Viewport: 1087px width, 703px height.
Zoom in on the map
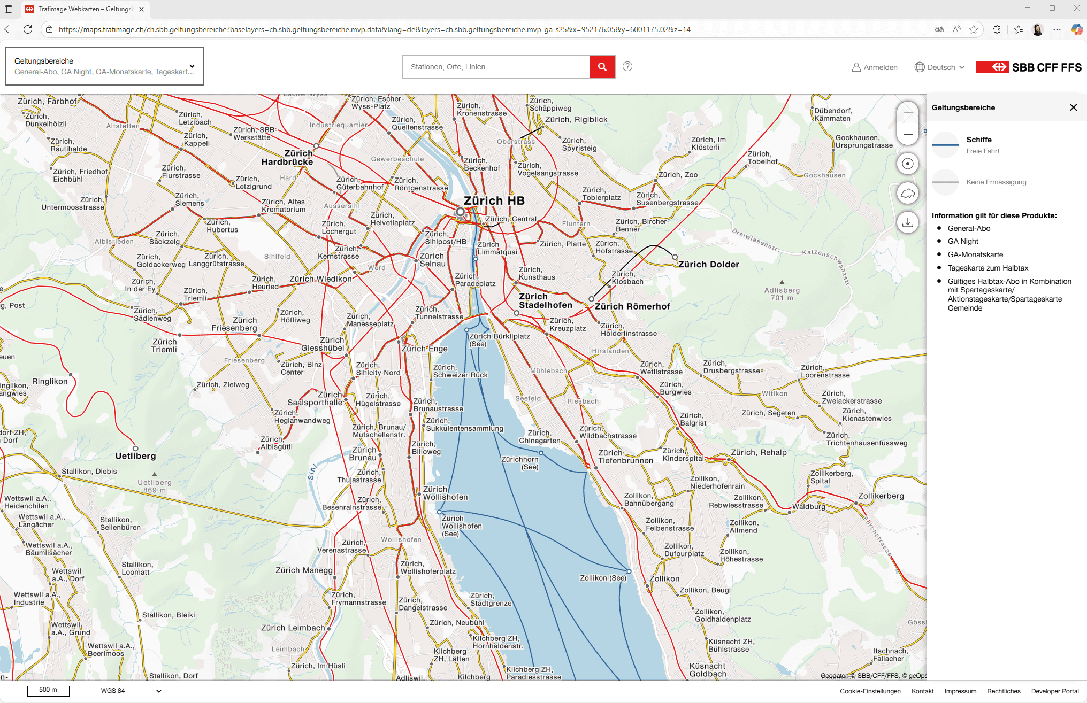tap(908, 113)
